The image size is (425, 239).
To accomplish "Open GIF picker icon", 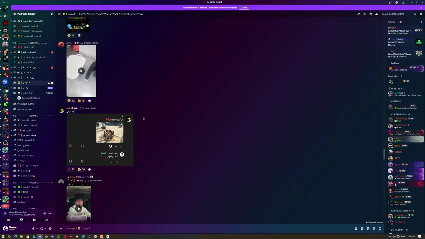I will coord(362,228).
